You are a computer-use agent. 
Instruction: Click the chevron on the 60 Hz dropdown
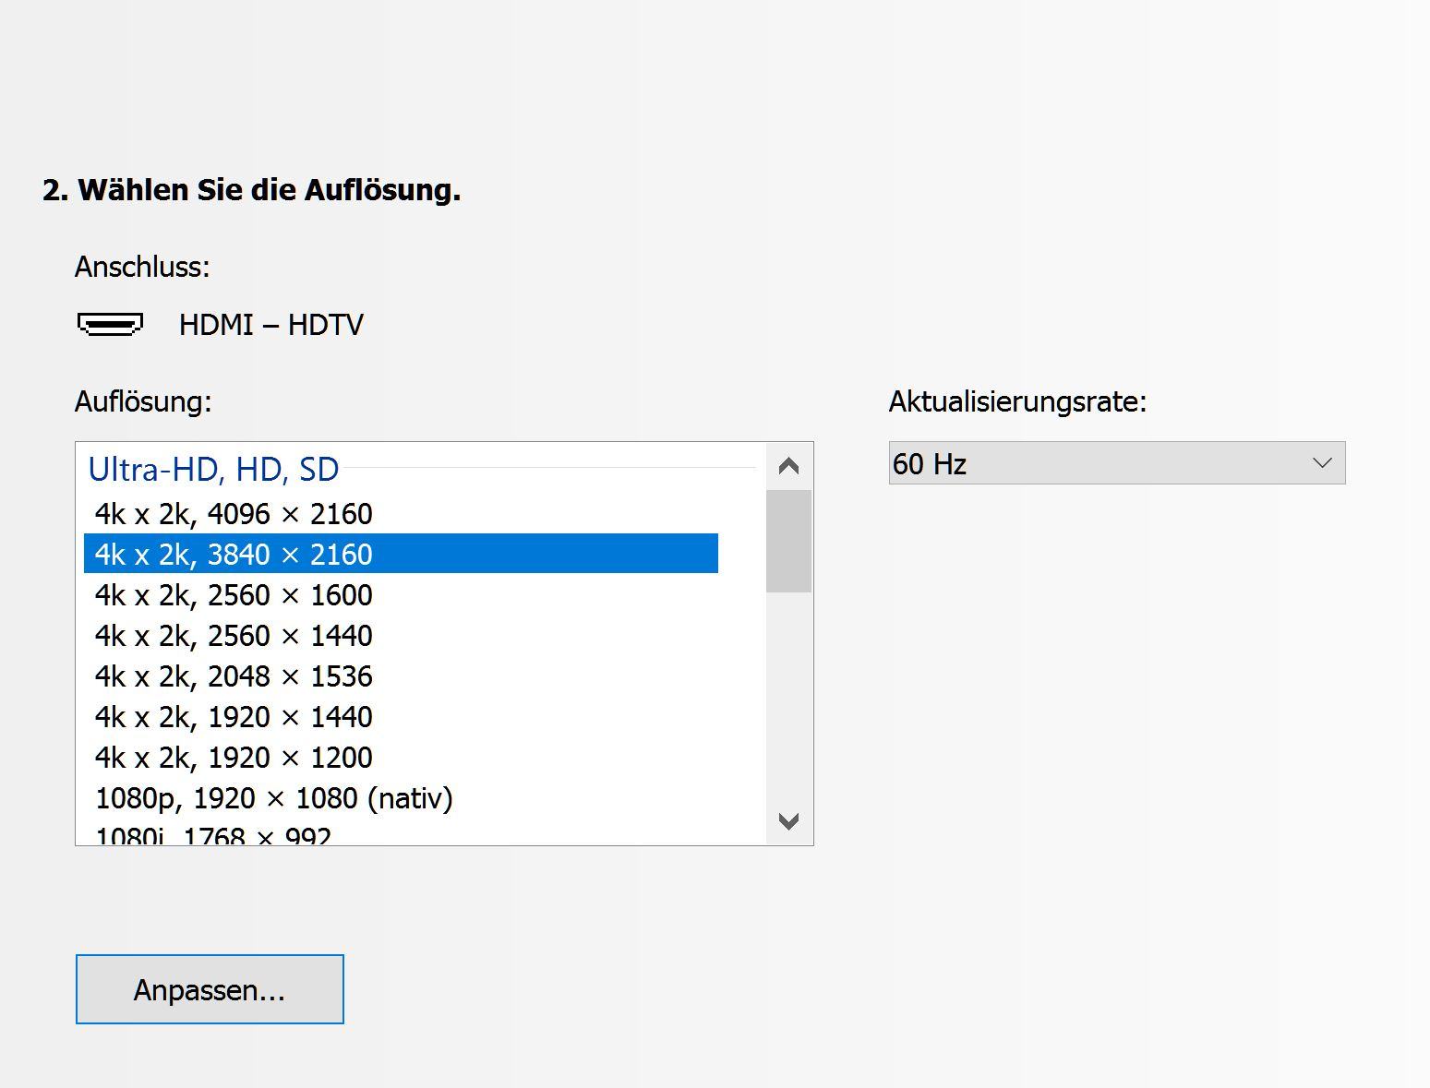click(x=1322, y=462)
